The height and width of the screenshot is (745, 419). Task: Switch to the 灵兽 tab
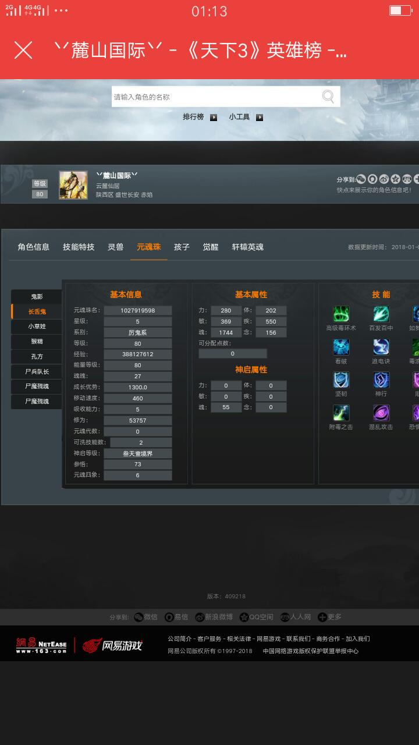(x=116, y=247)
